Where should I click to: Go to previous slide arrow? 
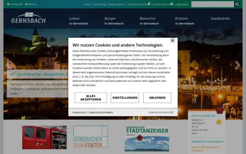[8, 65]
